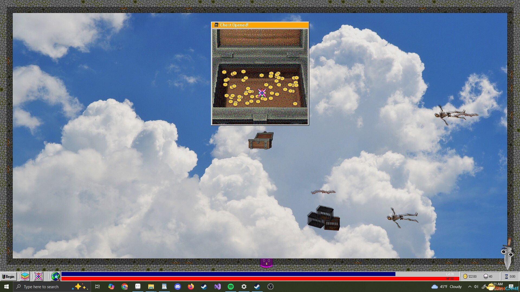
Task: Open Spotify from the Windows taskbar
Action: (x=231, y=287)
